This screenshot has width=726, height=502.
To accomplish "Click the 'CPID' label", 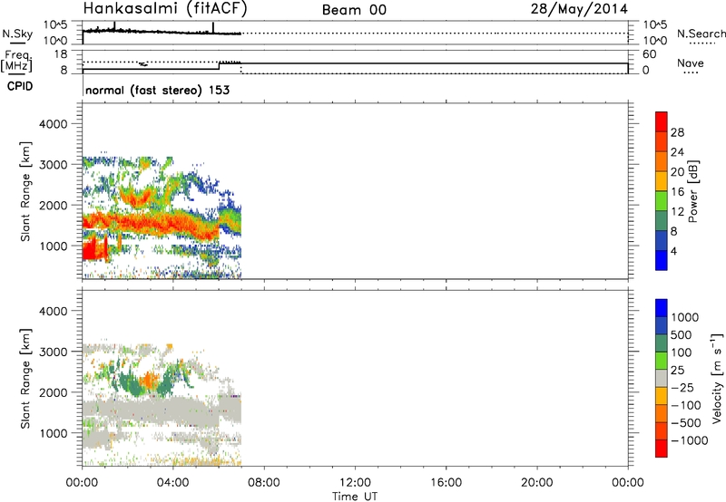I will click(19, 86).
